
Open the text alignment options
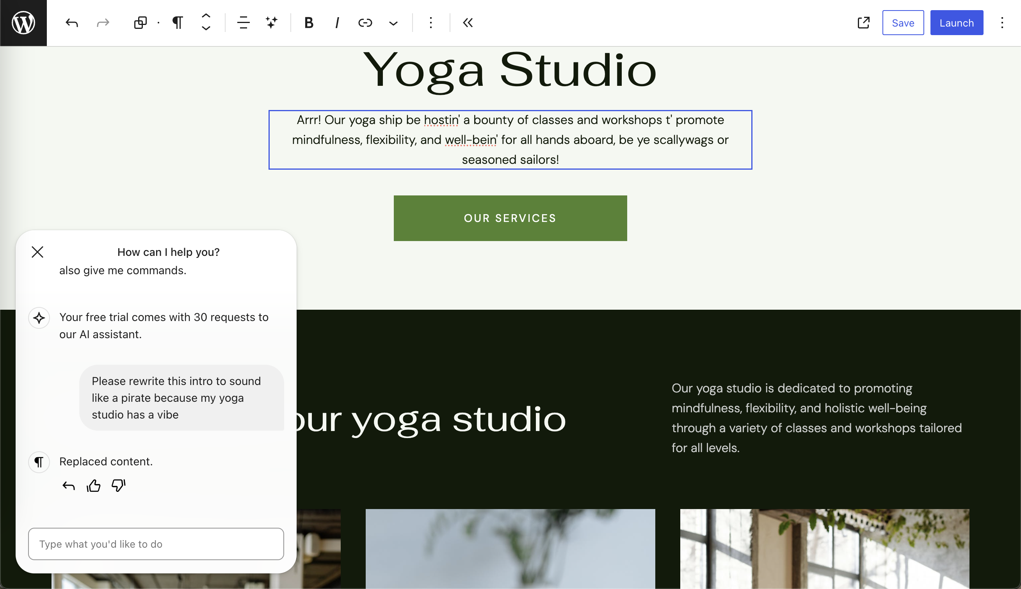243,23
